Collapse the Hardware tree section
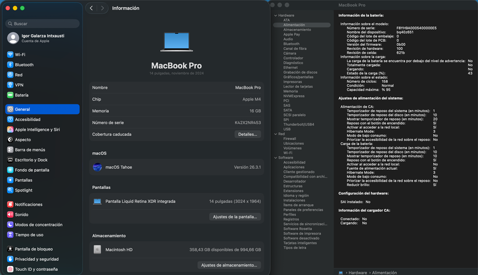 click(x=275, y=16)
